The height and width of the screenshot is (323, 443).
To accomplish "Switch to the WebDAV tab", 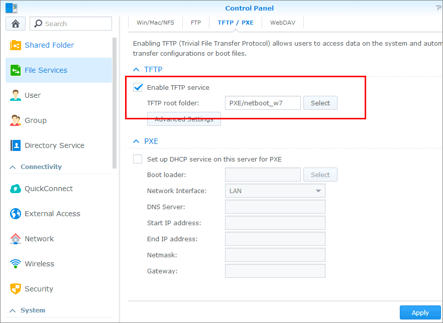I will click(x=282, y=22).
